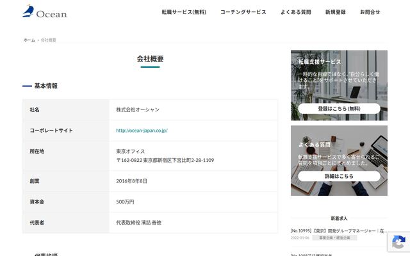Click the 事業企画・経営企画 category tag
The height and width of the screenshot is (256, 410).
(x=334, y=237)
